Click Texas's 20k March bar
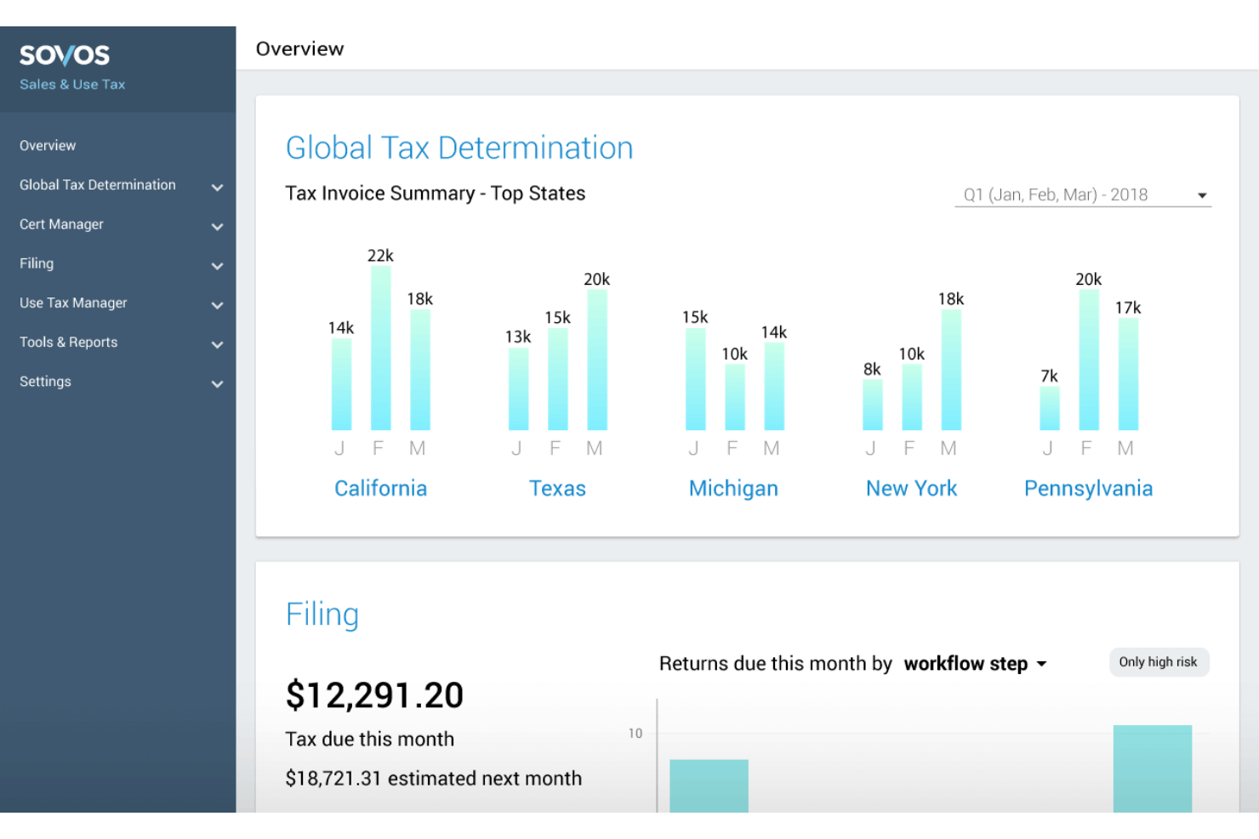 click(597, 360)
